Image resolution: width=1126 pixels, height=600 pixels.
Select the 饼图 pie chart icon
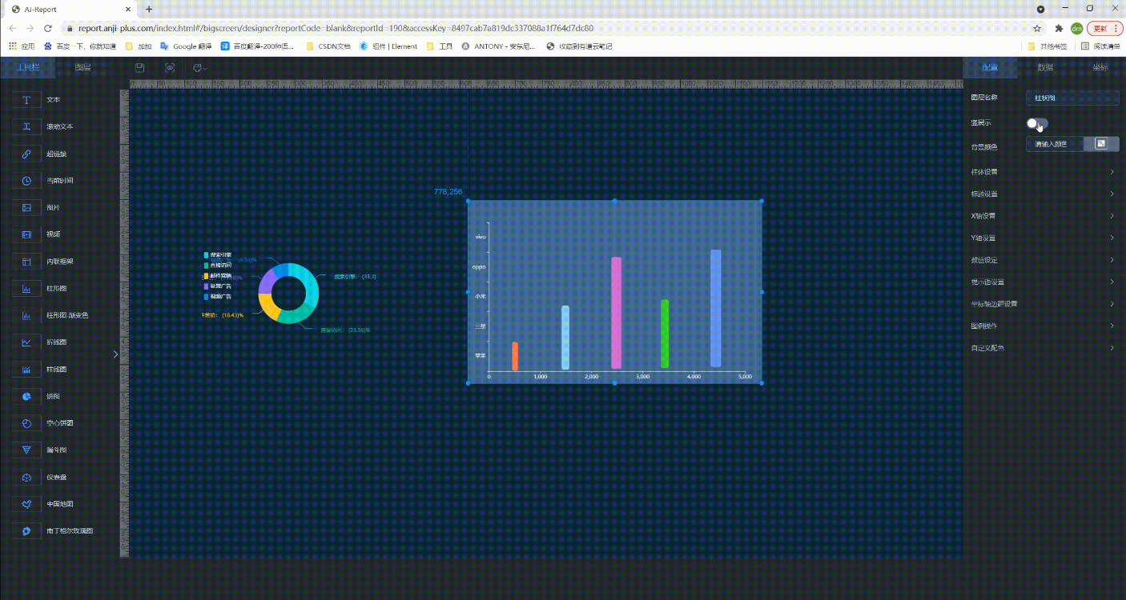click(x=26, y=396)
